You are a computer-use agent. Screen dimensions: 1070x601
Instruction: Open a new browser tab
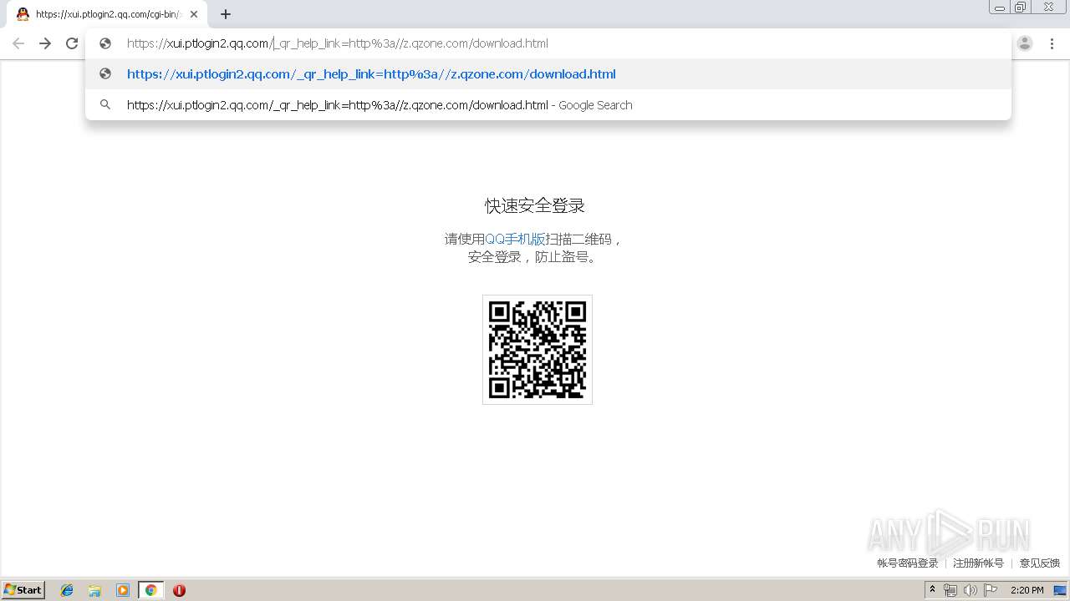226,14
